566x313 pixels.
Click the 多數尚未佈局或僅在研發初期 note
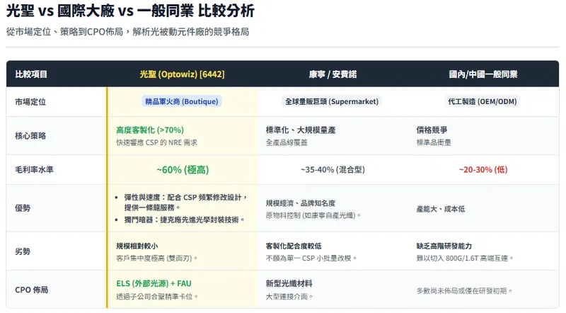pyautogui.click(x=465, y=291)
